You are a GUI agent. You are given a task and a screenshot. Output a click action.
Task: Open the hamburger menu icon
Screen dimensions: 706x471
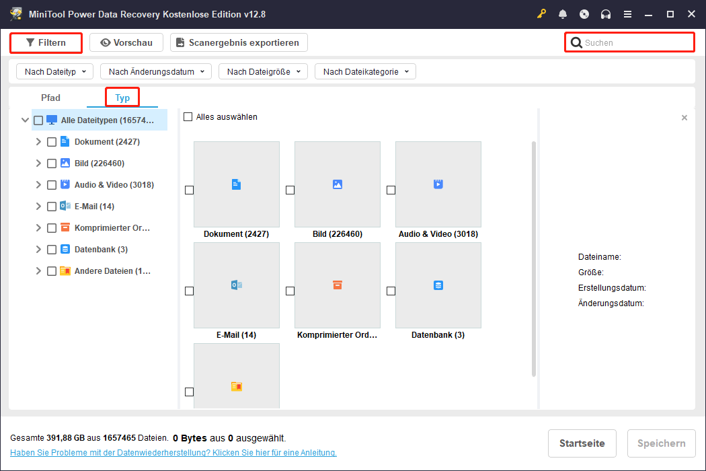tap(627, 13)
